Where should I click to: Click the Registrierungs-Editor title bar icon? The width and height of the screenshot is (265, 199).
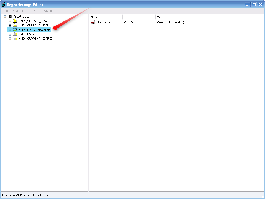coord(3,4)
